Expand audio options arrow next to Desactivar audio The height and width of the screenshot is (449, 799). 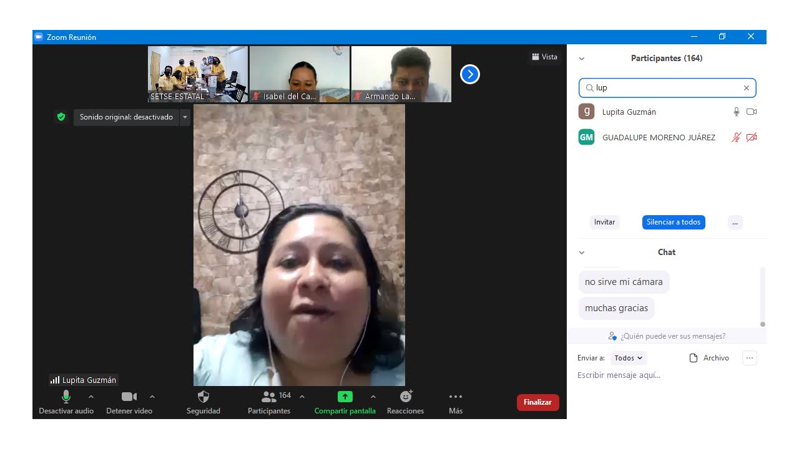pyautogui.click(x=91, y=397)
